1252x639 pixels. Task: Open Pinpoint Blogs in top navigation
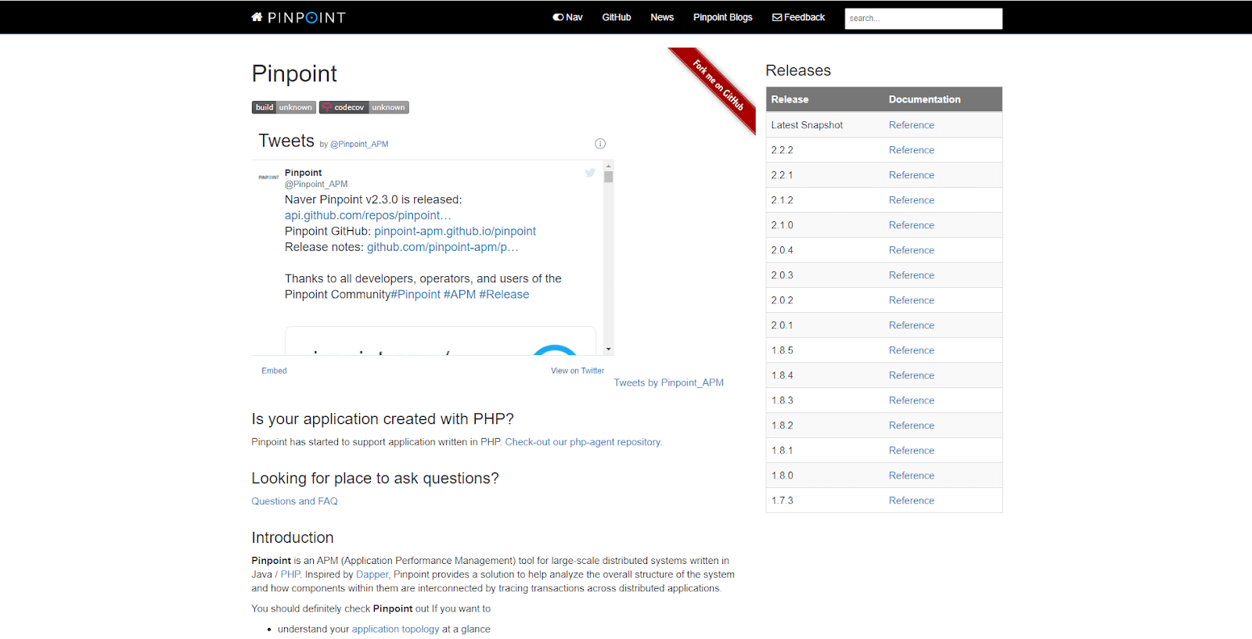pyautogui.click(x=722, y=17)
